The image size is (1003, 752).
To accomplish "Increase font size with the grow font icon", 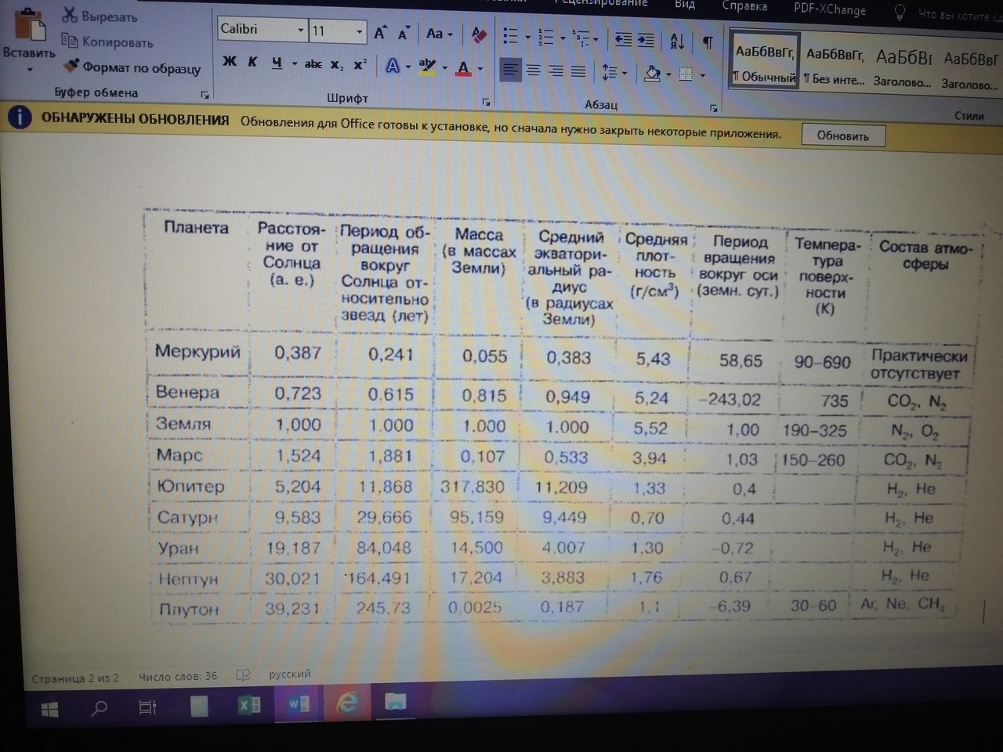I will pos(380,33).
